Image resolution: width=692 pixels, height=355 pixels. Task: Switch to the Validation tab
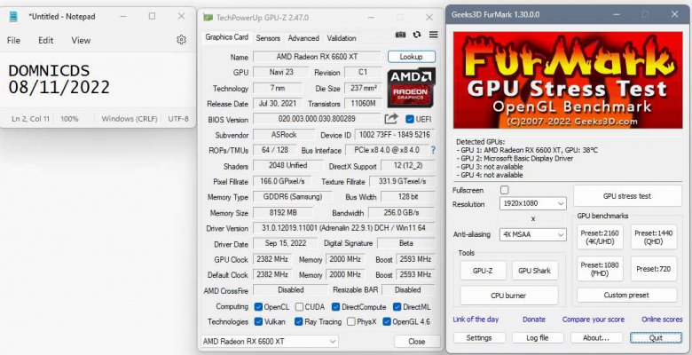[x=342, y=38]
